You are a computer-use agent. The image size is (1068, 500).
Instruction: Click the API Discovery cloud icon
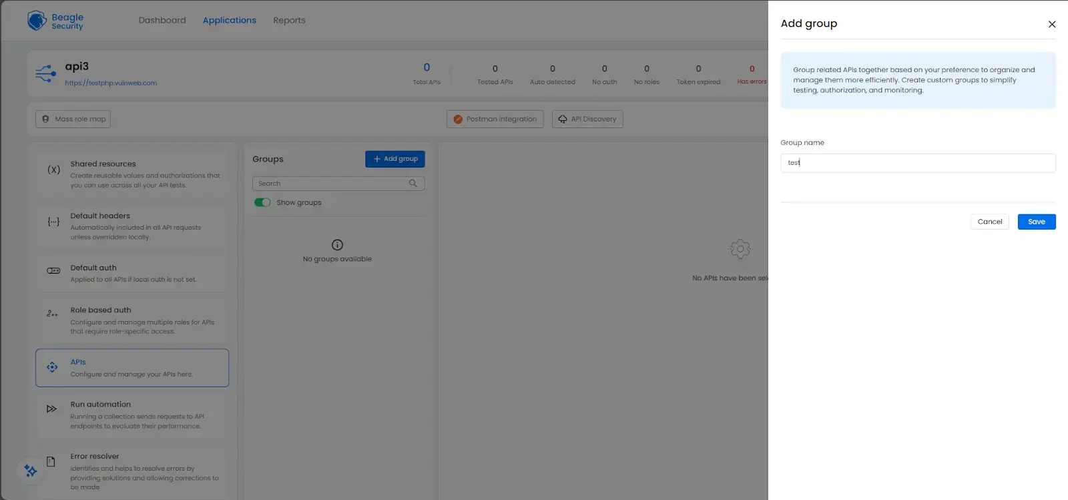tap(563, 119)
